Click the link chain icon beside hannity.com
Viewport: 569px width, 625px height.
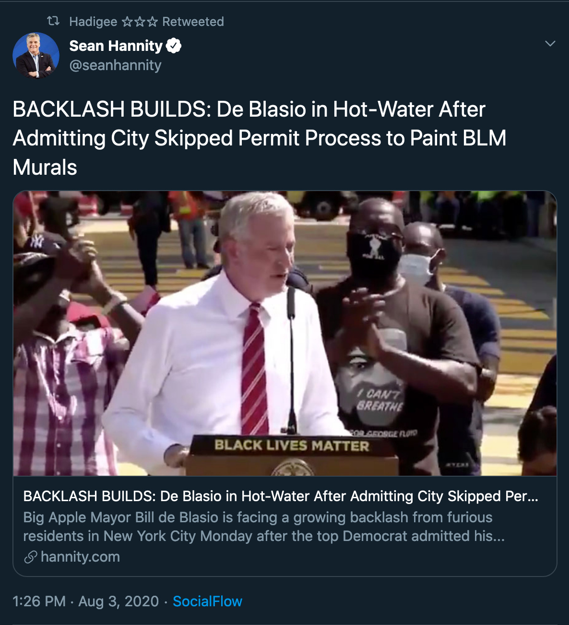tap(31, 557)
